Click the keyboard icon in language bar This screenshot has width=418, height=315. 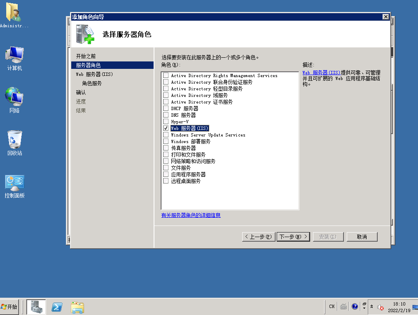click(343, 306)
